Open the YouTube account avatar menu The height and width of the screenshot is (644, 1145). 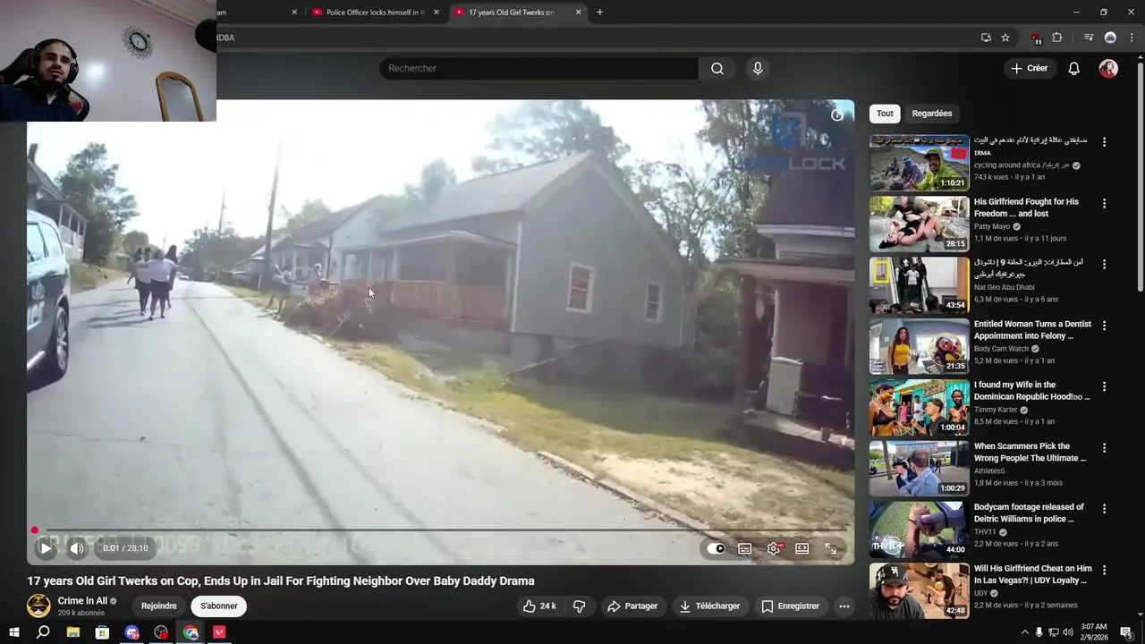[1108, 68]
